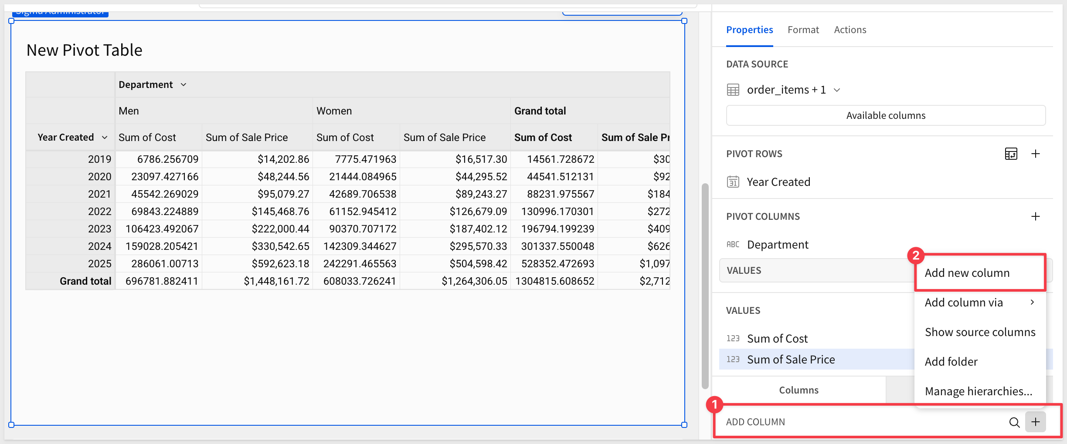Click the calendar icon next to Year Created
The image size is (1067, 444).
(733, 182)
